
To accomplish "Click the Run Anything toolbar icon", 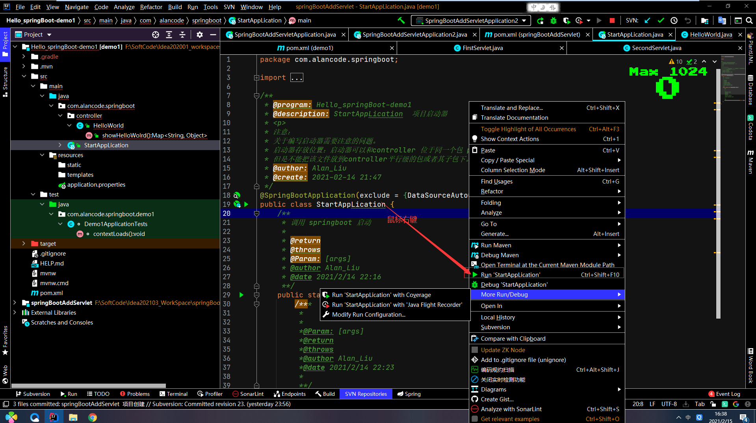I will [x=738, y=20].
